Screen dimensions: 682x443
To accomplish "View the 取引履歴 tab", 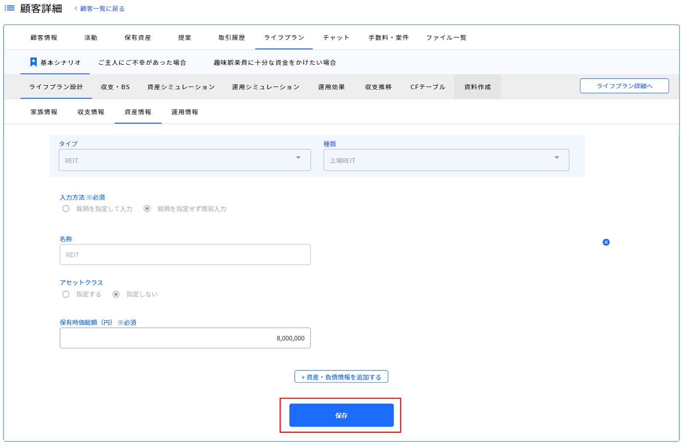I will (231, 37).
